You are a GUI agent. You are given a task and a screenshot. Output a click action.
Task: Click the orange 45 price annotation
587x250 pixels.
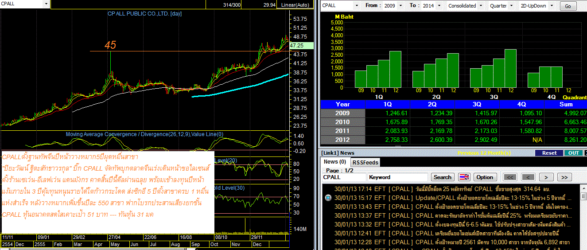coord(110,45)
